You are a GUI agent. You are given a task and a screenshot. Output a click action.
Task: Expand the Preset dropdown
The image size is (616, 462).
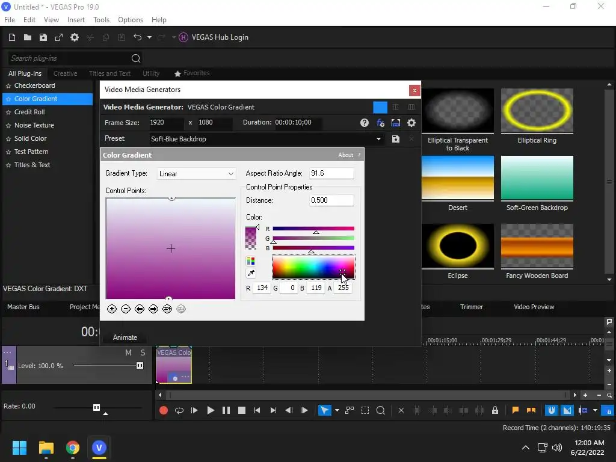click(x=378, y=139)
